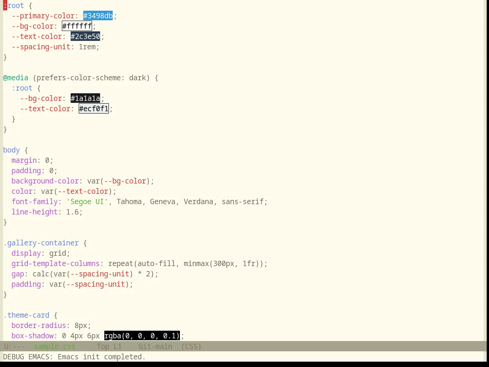
Task: Click the L1 line number indicator
Action: [x=117, y=346]
